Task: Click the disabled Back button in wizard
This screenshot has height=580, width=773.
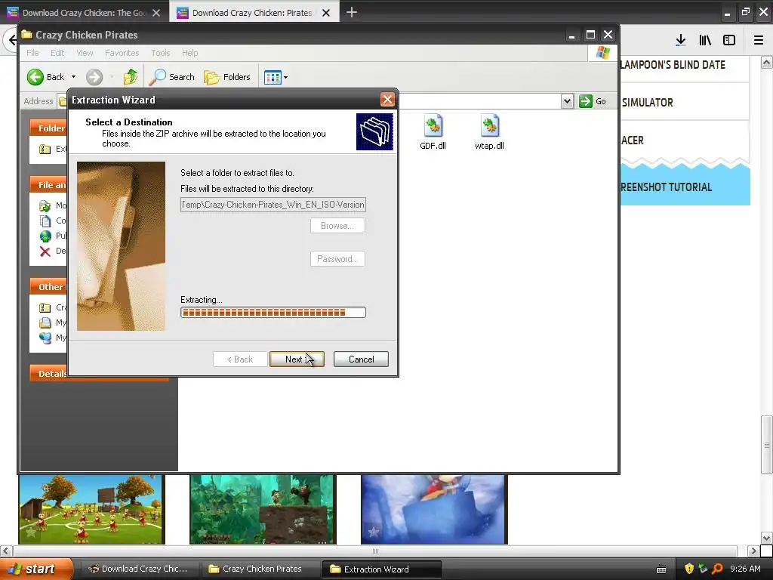Action: 240,359
